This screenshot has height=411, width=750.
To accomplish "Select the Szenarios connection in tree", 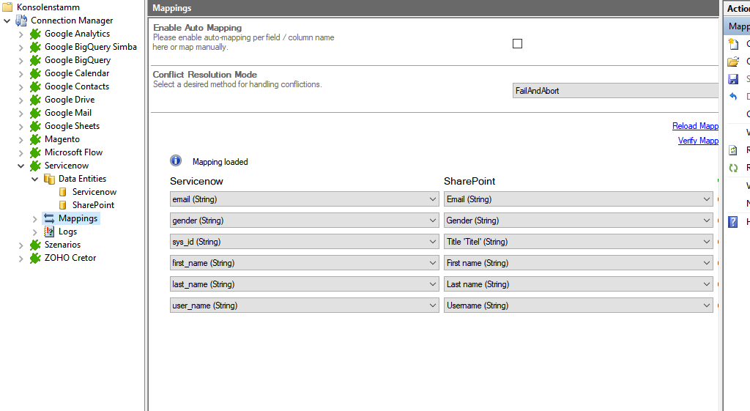I will point(62,245).
